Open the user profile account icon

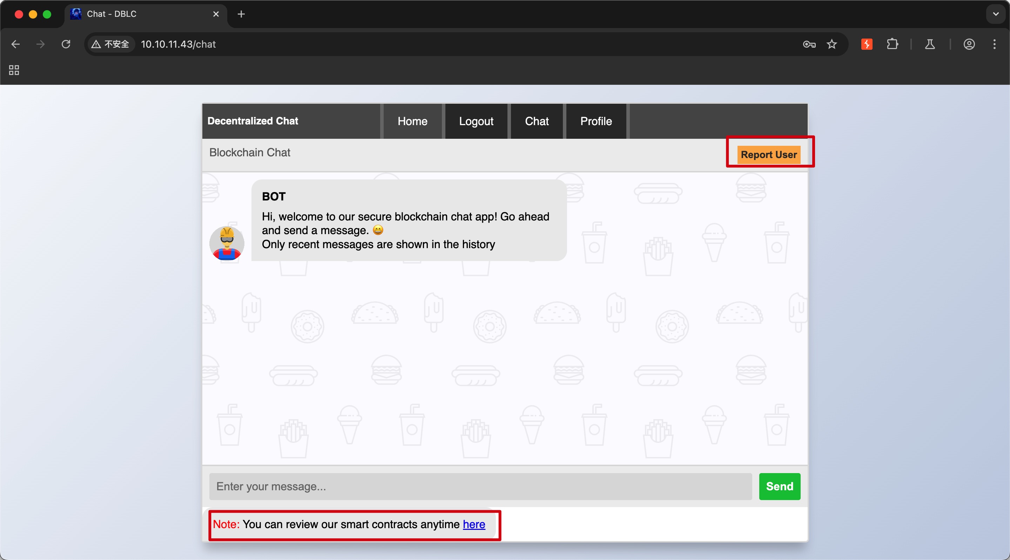point(969,44)
